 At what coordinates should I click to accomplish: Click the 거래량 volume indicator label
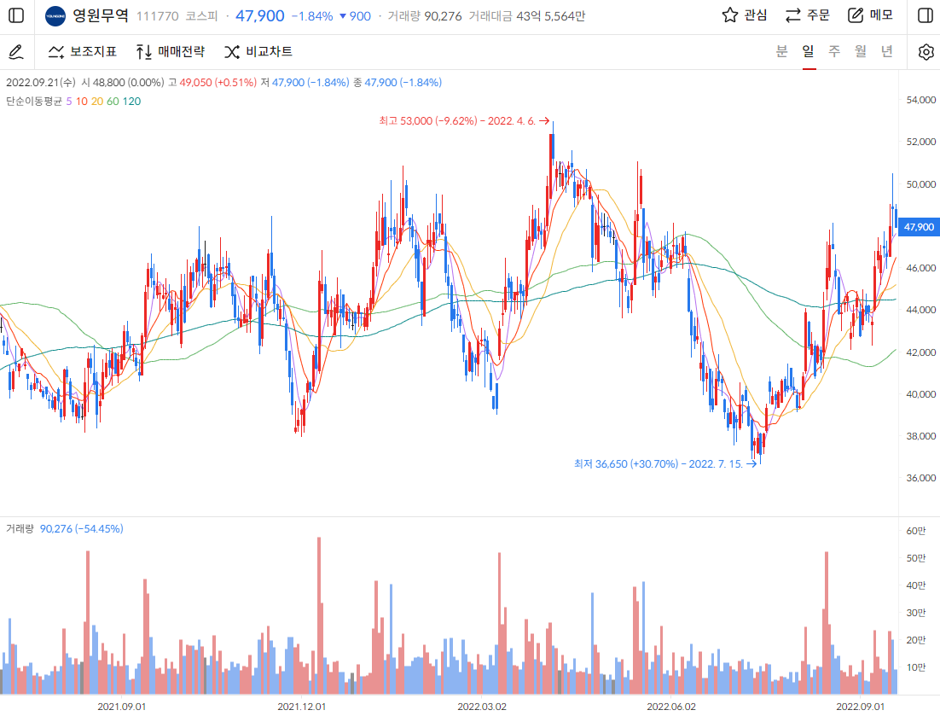click(x=20, y=529)
